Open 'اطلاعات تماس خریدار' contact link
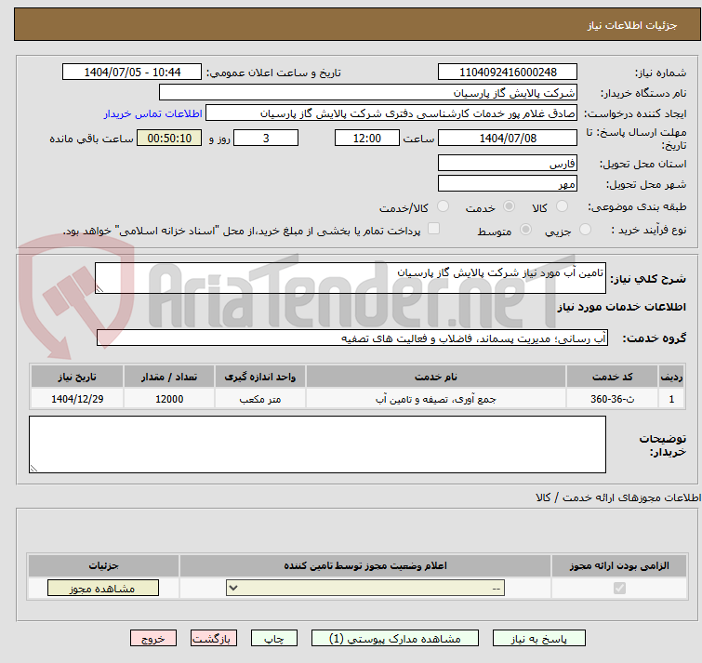The width and height of the screenshot is (702, 663). pyautogui.click(x=152, y=113)
